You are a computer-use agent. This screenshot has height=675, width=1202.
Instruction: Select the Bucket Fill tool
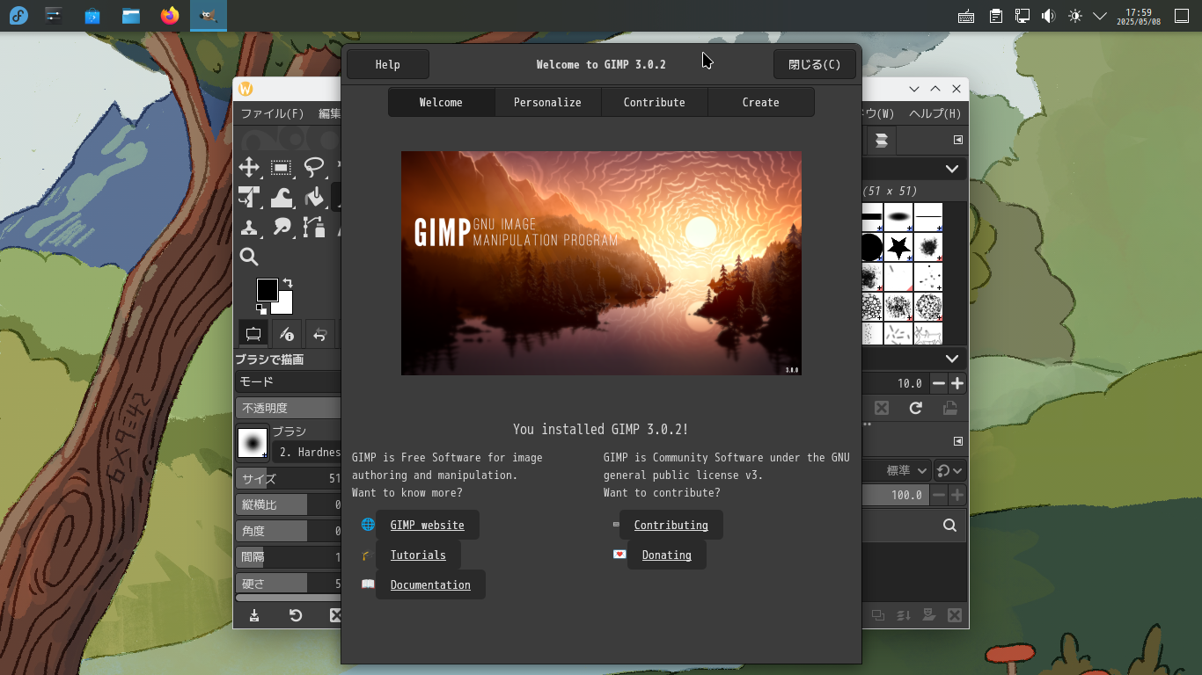click(x=314, y=198)
